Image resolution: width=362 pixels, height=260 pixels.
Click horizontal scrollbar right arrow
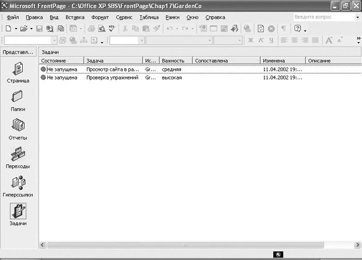[357, 245]
